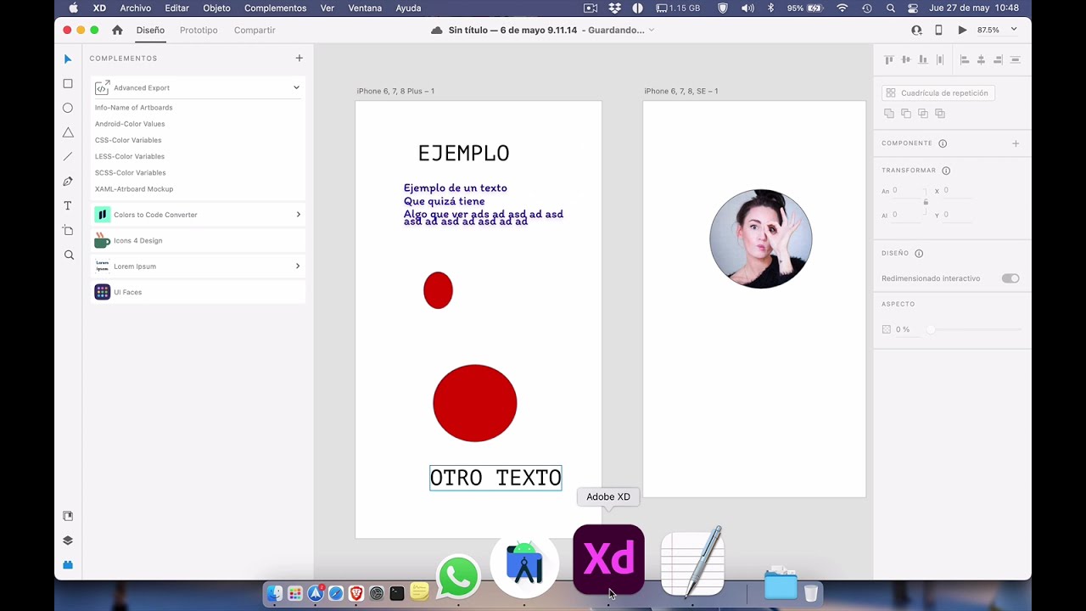
Task: Open the Icons 4 Design plugin
Action: click(197, 240)
